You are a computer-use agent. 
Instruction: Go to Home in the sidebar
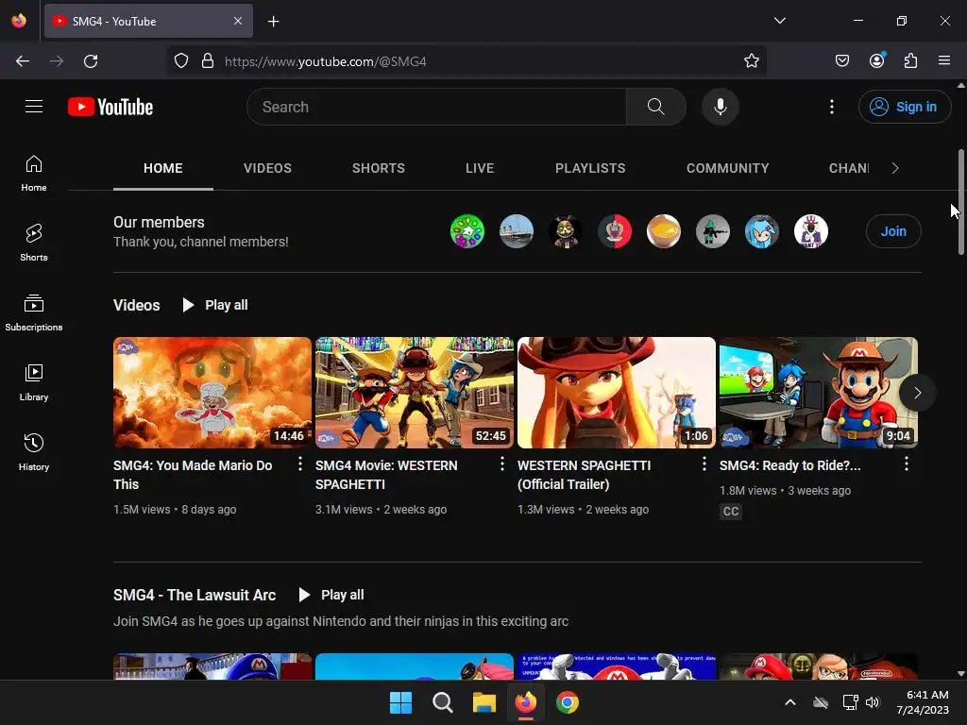pyautogui.click(x=34, y=174)
